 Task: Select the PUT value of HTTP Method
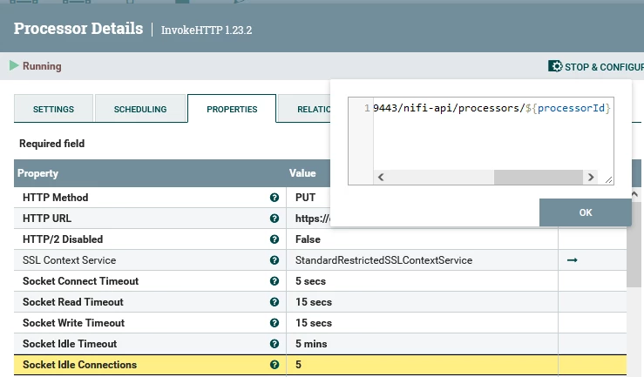[x=305, y=198]
